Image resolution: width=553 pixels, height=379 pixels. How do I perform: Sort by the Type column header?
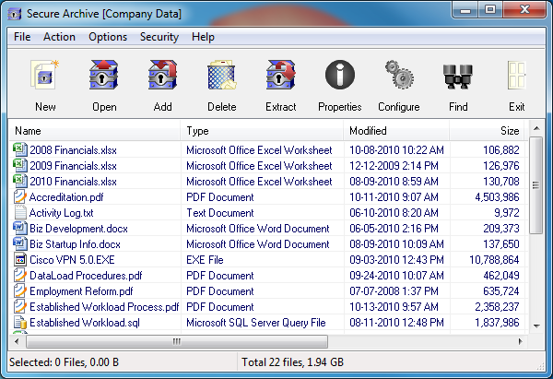coord(262,131)
